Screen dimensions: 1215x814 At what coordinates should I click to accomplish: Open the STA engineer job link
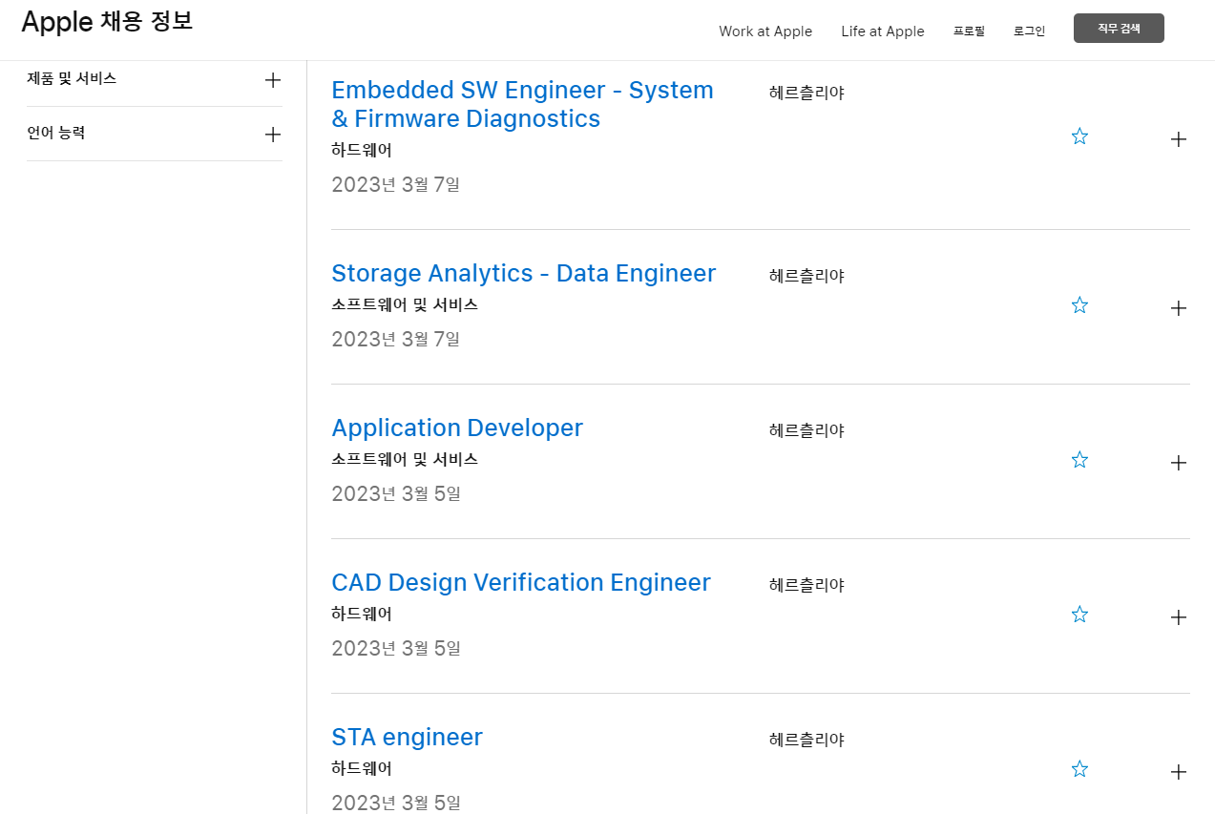tap(408, 737)
